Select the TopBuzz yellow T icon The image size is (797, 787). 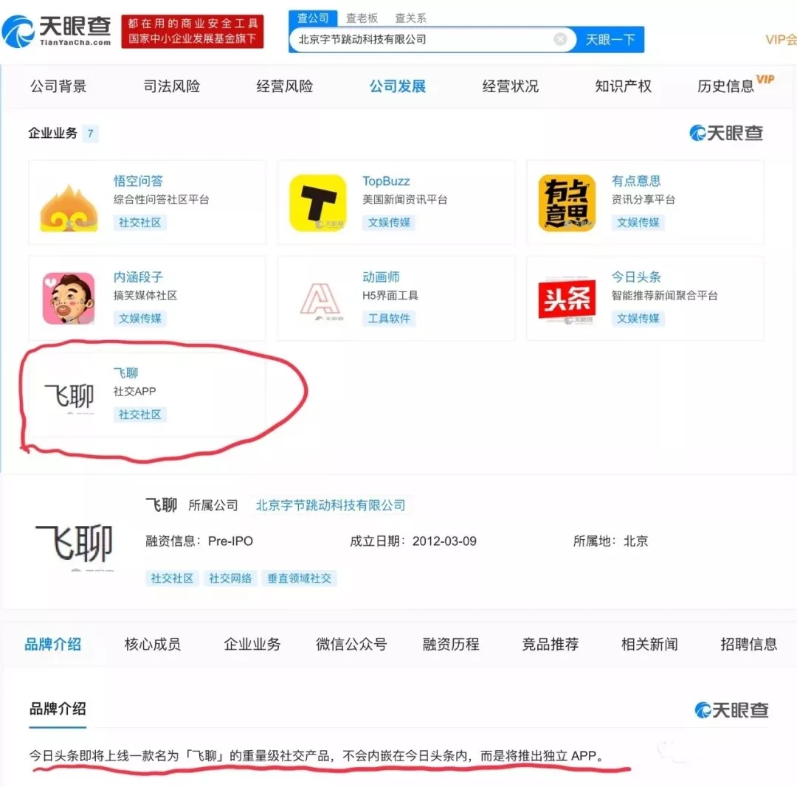click(318, 202)
